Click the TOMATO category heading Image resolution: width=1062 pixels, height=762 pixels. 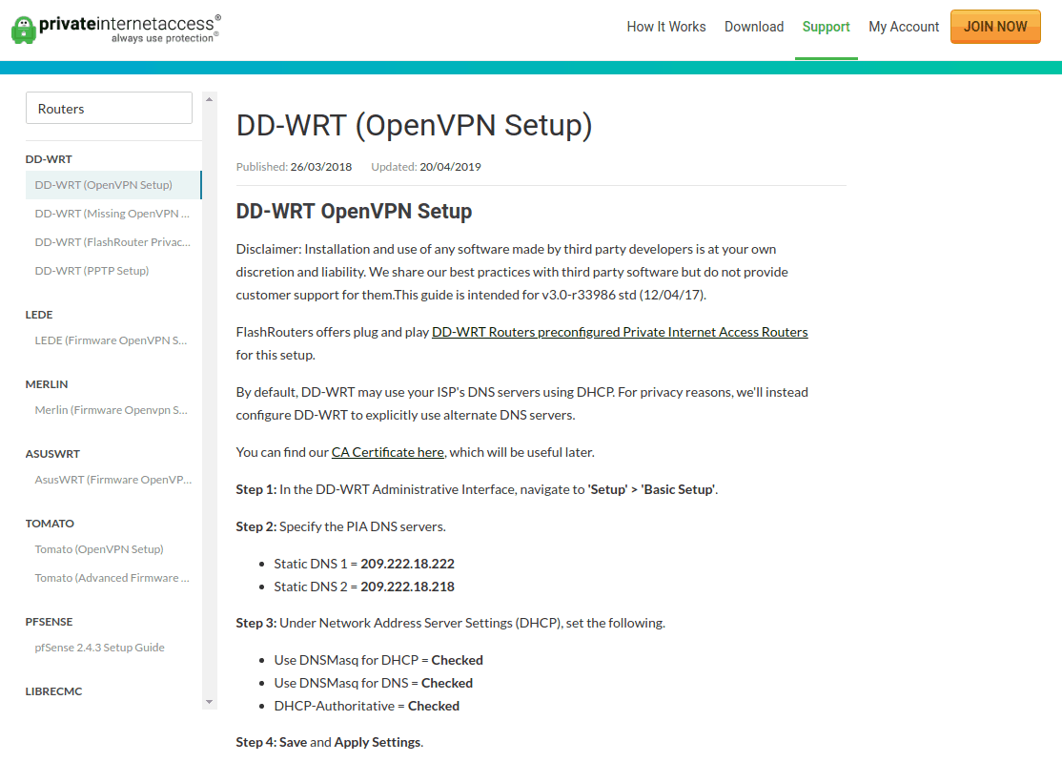[50, 524]
